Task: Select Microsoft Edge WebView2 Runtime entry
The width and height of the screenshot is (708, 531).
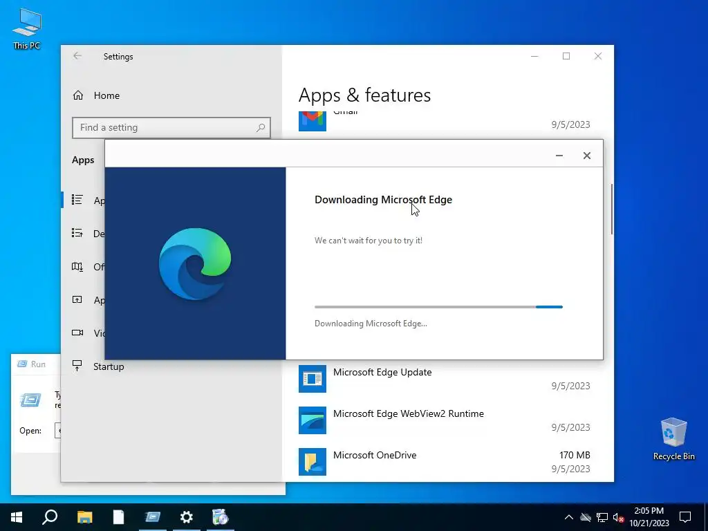Action: click(x=445, y=420)
